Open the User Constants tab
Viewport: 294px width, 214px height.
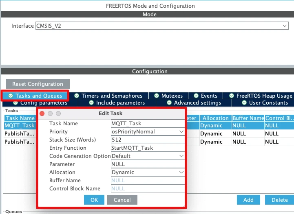pyautogui.click(x=263, y=103)
